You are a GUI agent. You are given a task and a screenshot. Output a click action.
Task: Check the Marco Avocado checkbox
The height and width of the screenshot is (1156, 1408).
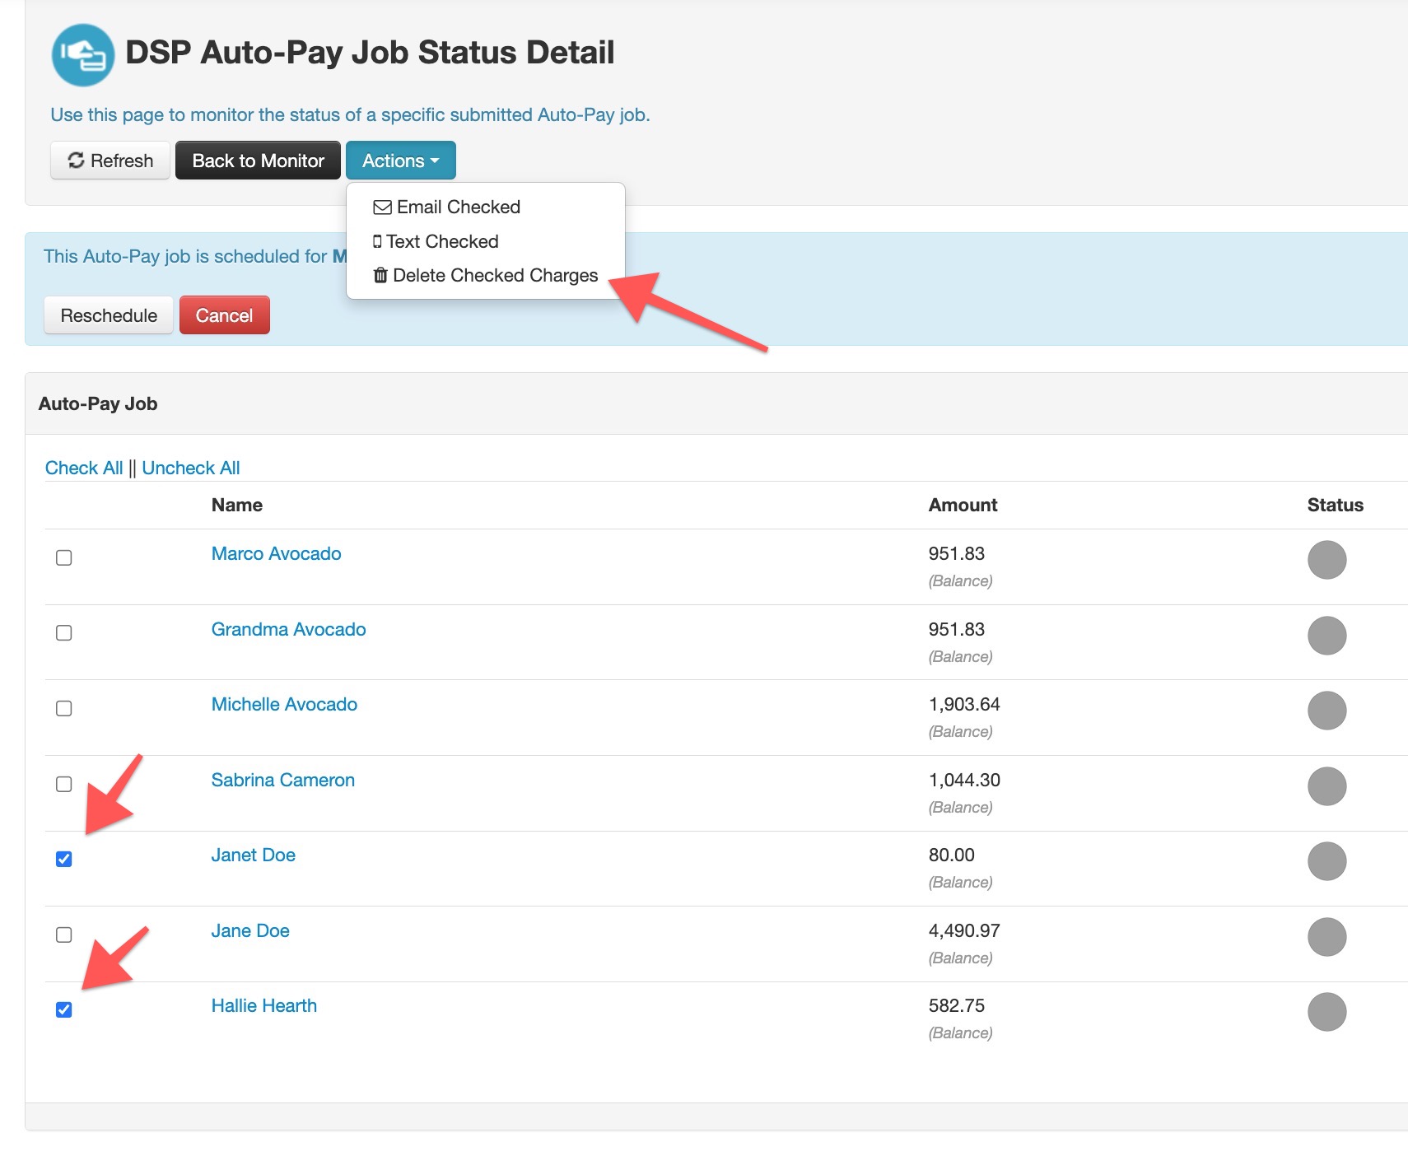click(x=63, y=557)
